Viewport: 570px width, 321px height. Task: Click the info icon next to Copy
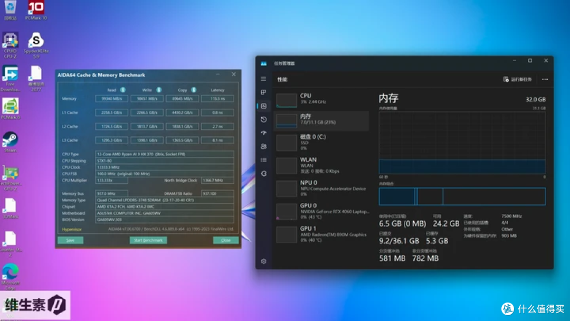pos(194,90)
